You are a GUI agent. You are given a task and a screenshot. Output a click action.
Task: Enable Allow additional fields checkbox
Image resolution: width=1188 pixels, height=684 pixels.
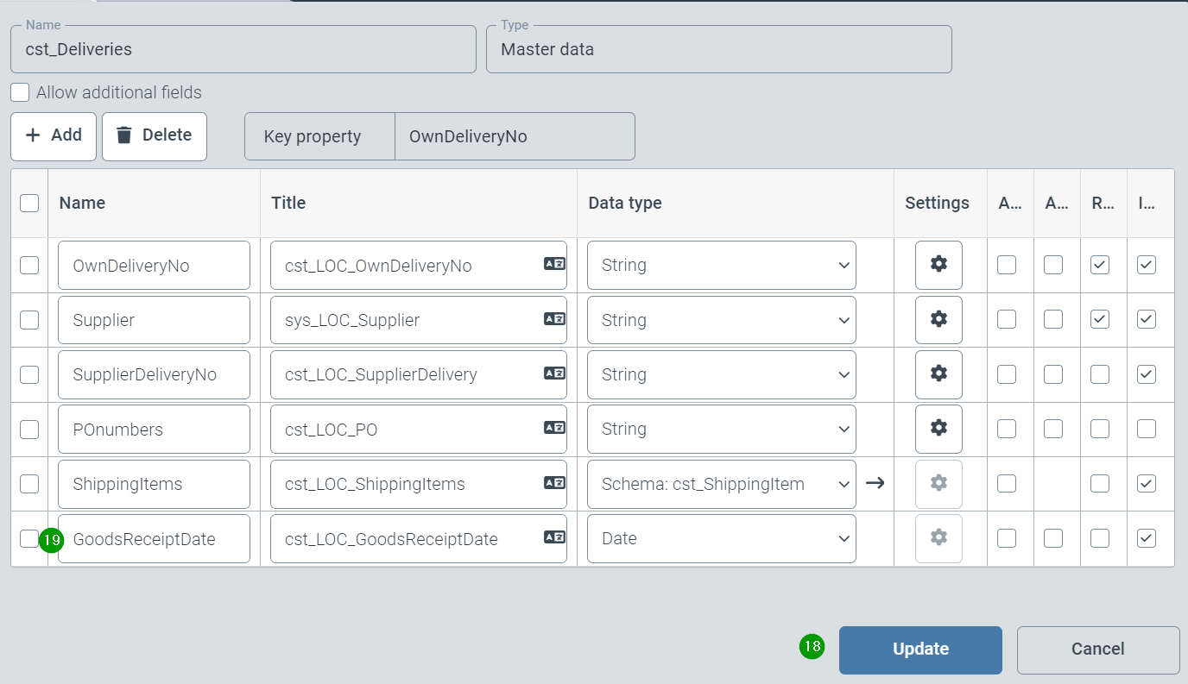20,92
